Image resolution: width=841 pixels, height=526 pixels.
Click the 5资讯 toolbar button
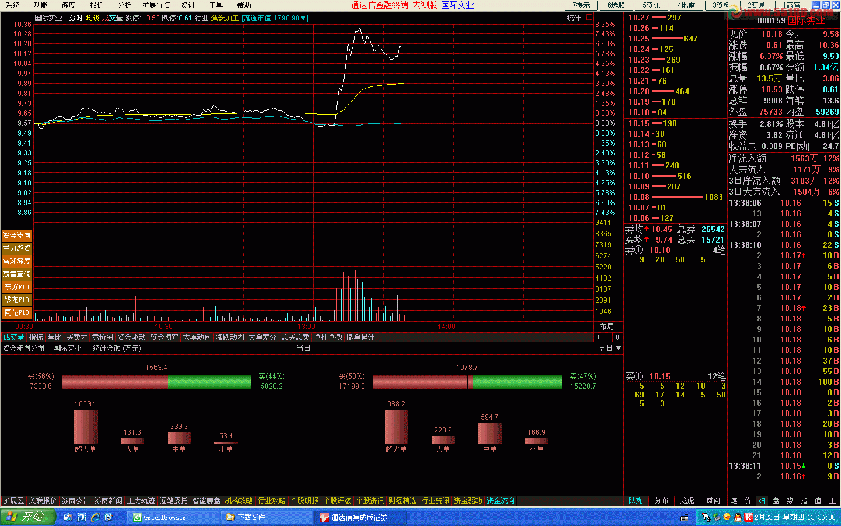(x=651, y=5)
